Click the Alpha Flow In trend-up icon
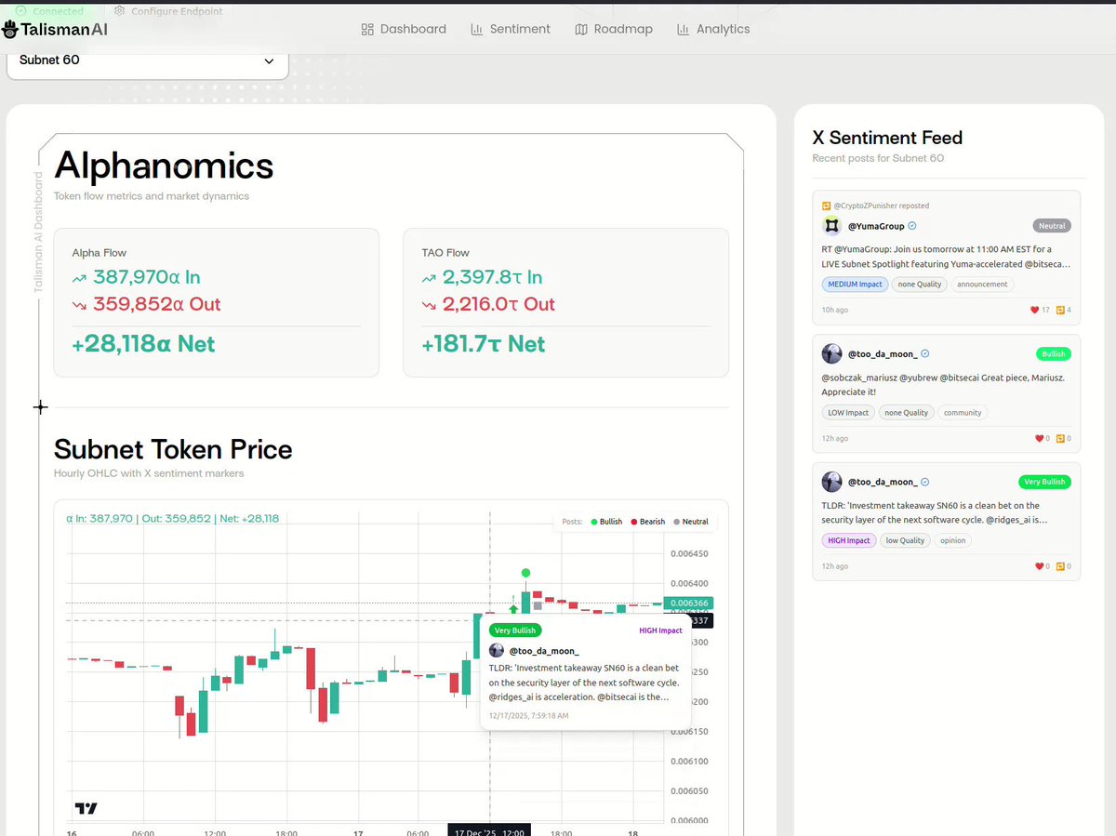1116x836 pixels. pos(79,278)
